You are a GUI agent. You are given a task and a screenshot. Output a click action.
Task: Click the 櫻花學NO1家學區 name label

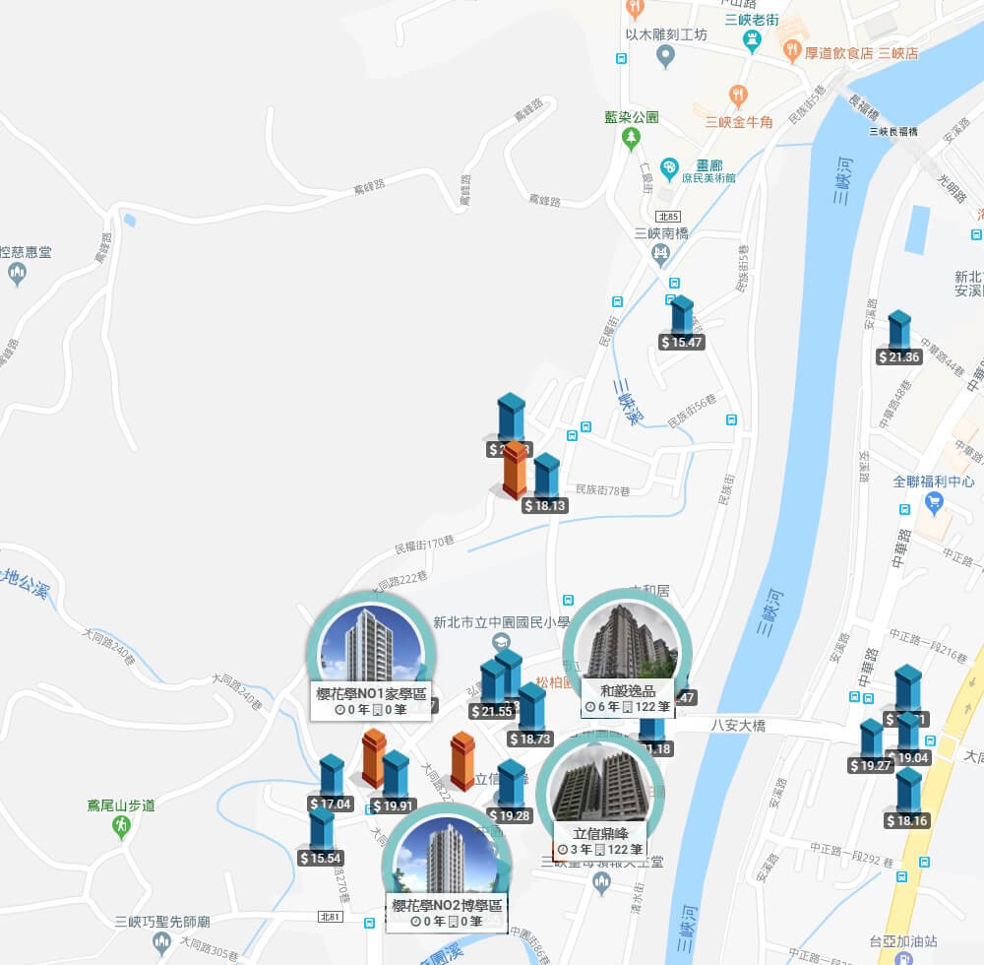point(371,693)
